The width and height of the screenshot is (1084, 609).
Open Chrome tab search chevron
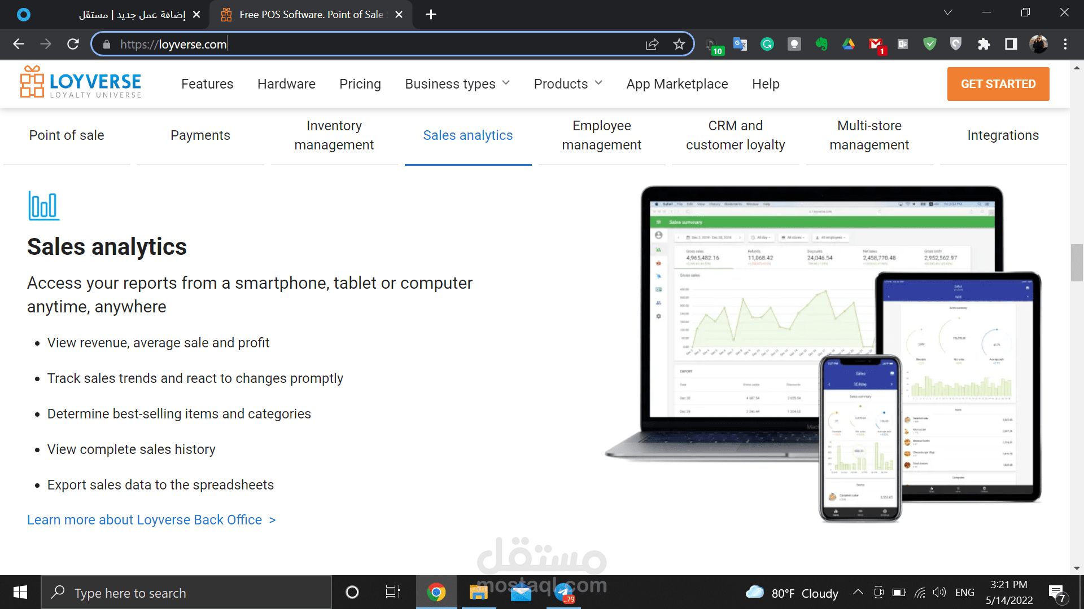[948, 12]
